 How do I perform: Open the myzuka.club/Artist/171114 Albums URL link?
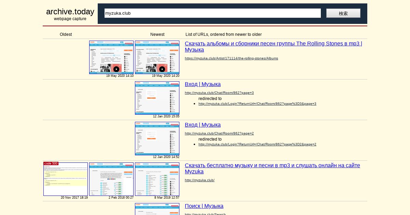click(231, 58)
